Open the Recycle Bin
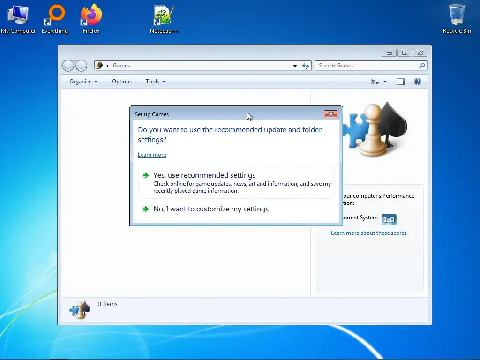Viewport: 480px width, 360px height. click(x=457, y=19)
